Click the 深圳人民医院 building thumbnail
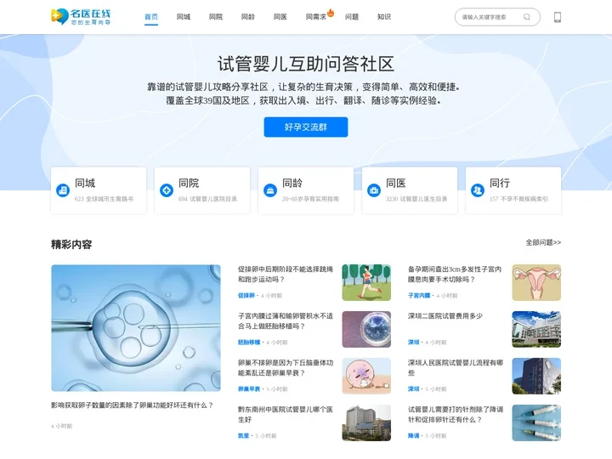 [x=536, y=376]
